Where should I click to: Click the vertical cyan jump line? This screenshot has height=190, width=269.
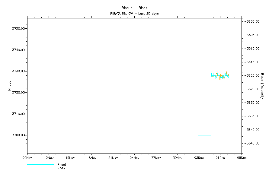pos(211,106)
